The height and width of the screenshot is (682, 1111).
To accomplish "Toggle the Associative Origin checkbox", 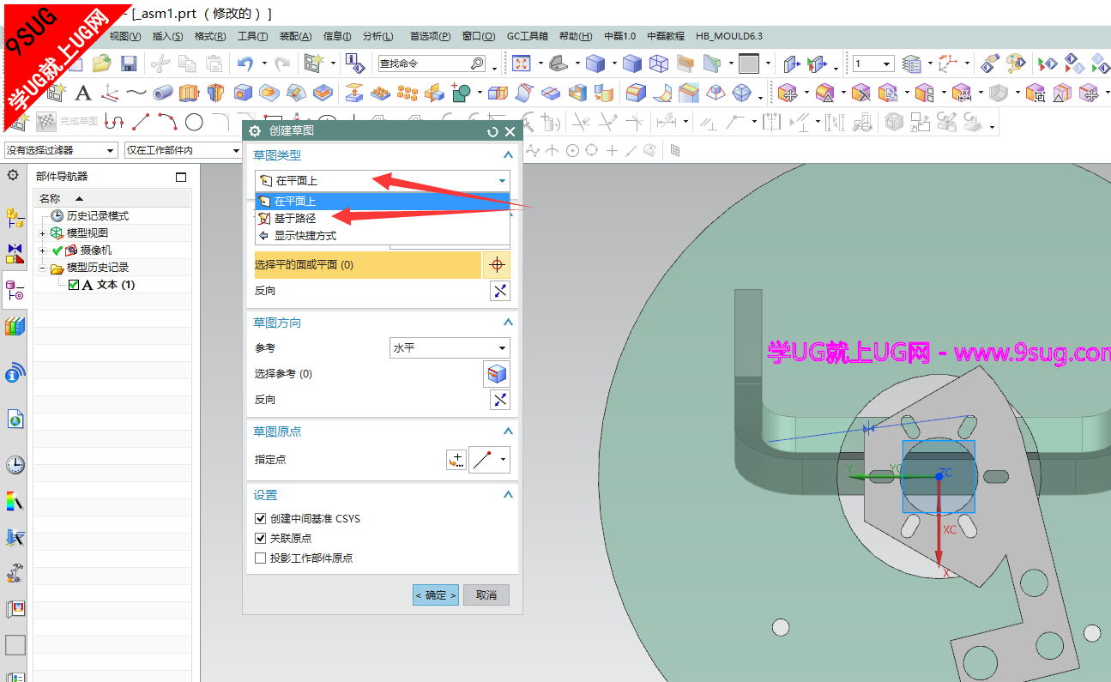I will tap(261, 539).
